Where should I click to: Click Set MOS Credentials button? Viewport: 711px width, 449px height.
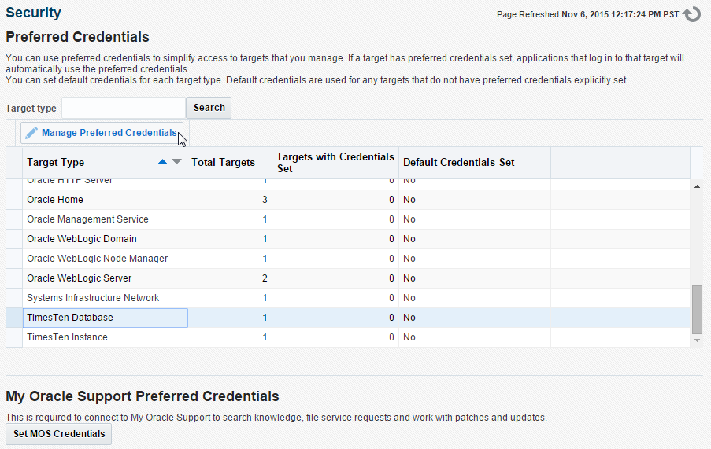point(59,434)
